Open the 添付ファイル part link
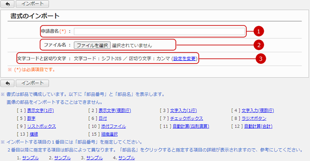The width and height of the screenshot is (310, 161). 113,126
